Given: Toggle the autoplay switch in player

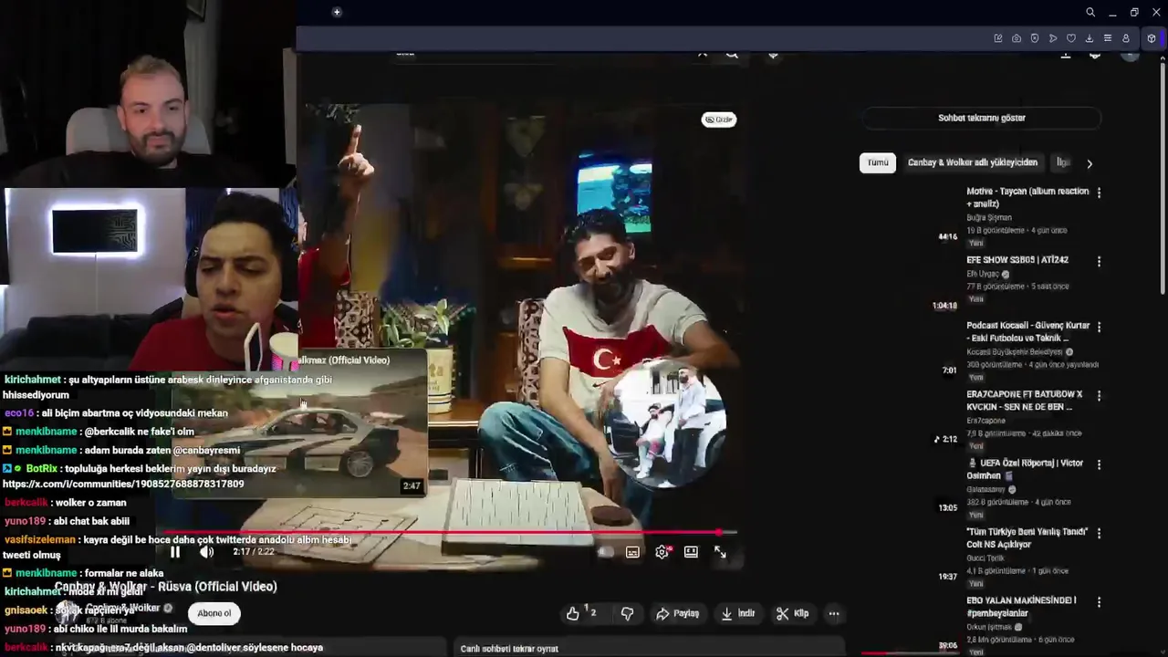Looking at the screenshot, I should click(604, 552).
